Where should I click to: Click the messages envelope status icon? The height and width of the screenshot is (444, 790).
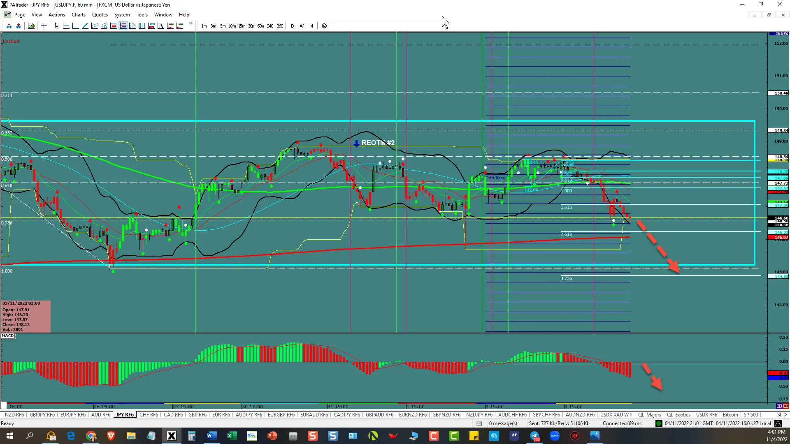pyautogui.click(x=479, y=423)
